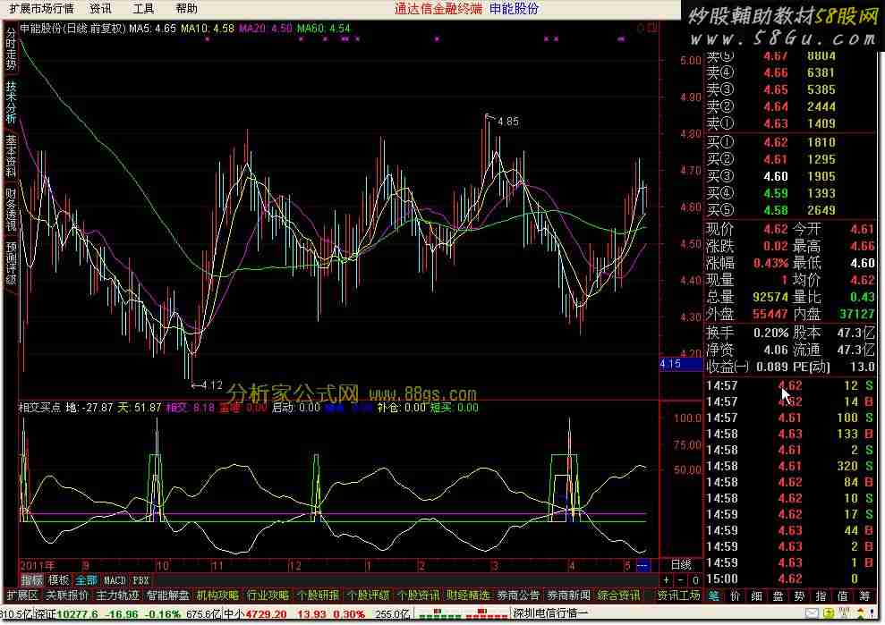Click the minus button to remove chart panel
This screenshot has width=885, height=625.
[681, 580]
